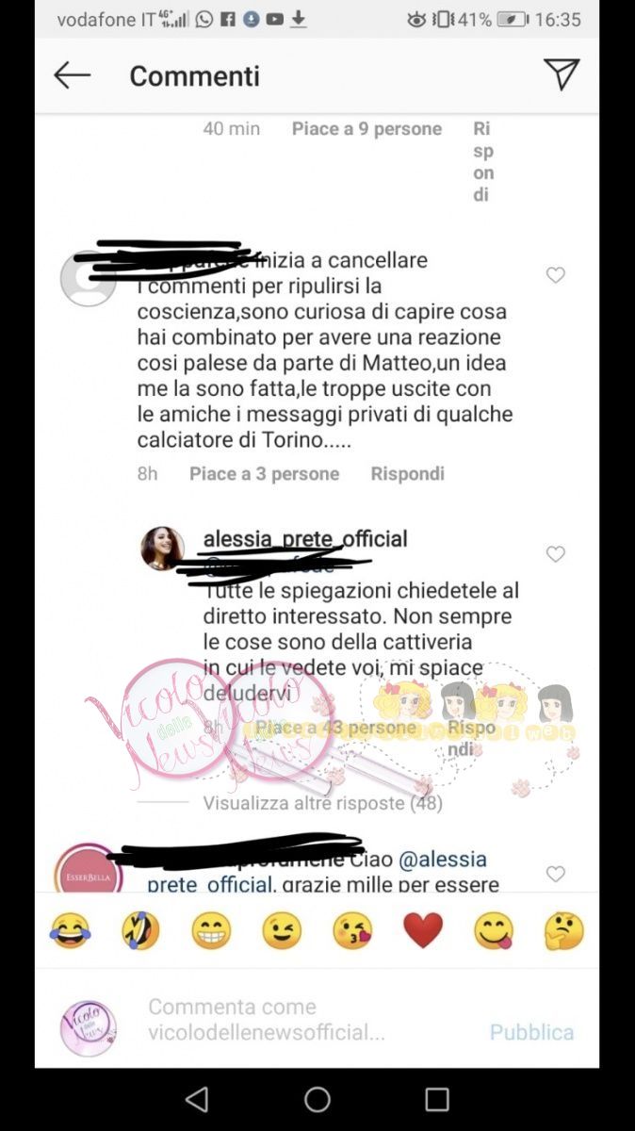Tap Rispondi under the Torino comment
This screenshot has width=635, height=1131.
tap(407, 474)
